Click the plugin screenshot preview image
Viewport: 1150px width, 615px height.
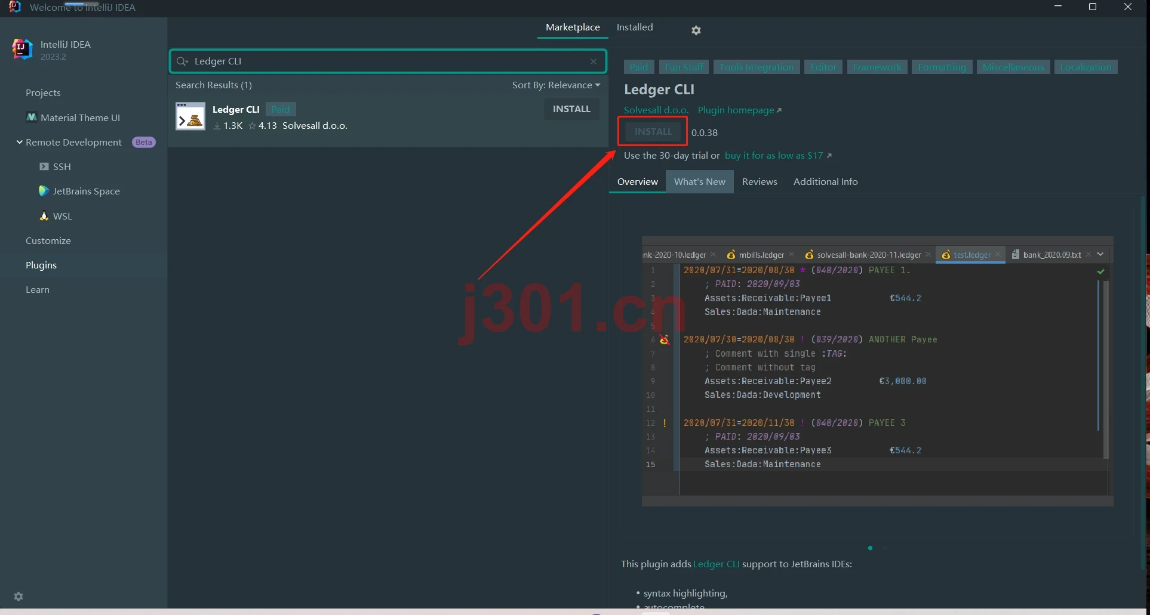click(x=878, y=371)
